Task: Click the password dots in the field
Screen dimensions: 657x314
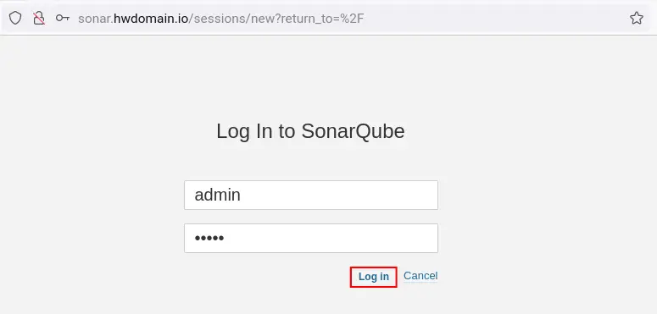Action: pos(209,239)
